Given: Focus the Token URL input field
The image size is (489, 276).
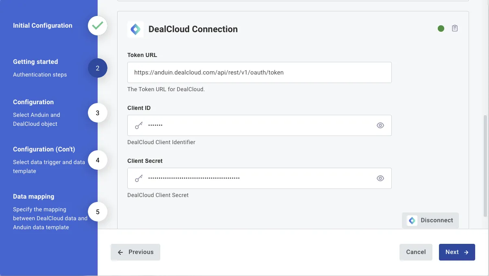Looking at the screenshot, I should [x=260, y=72].
